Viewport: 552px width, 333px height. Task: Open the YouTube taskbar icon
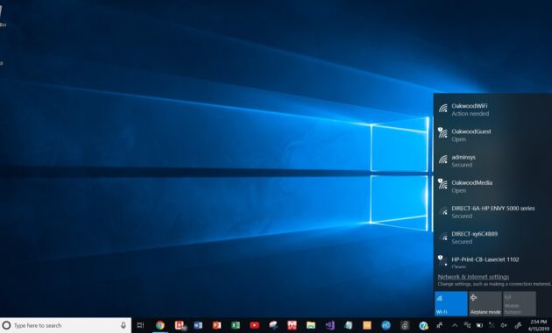click(254, 325)
